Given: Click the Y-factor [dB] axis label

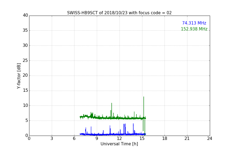Looking at the screenshot, I should point(19,76).
